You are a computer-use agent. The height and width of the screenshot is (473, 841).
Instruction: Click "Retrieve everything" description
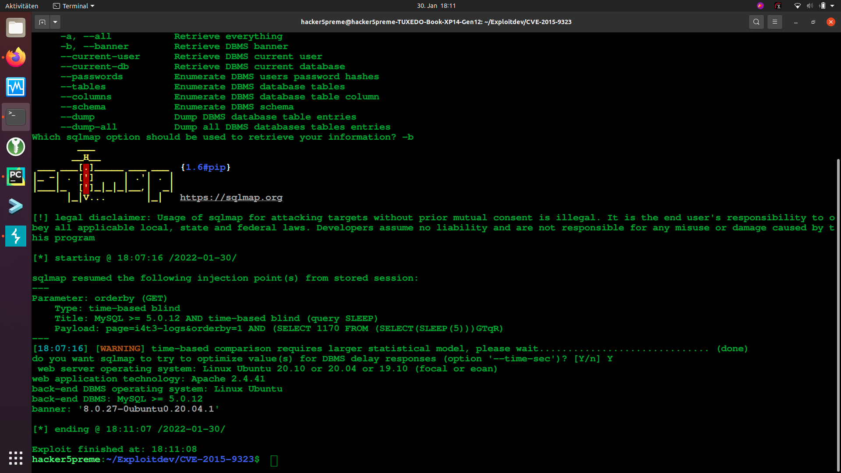228,36
